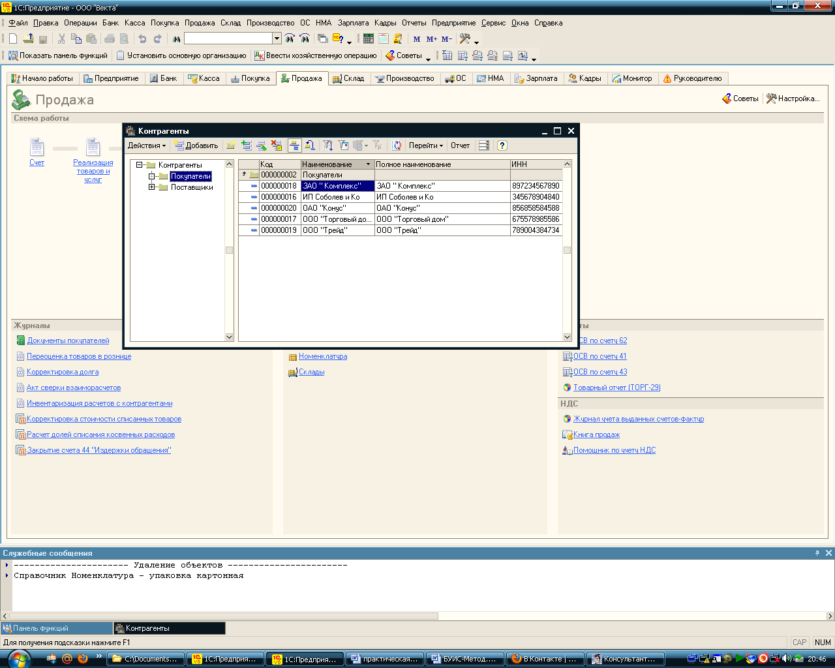
Task: Open the search field dropdown arrow in main toolbar
Action: pos(277,39)
